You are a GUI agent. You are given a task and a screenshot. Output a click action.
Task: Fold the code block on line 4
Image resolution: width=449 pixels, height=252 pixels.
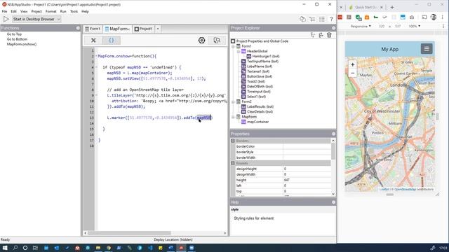click(96, 67)
